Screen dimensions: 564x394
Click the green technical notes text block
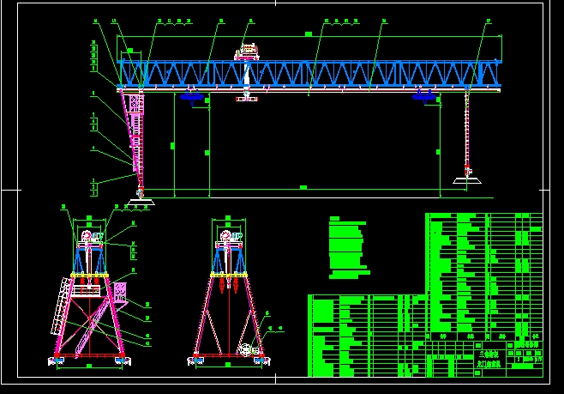[x=349, y=248]
